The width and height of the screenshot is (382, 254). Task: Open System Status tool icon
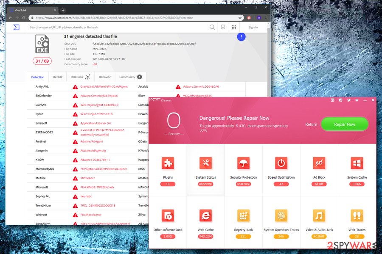tap(205, 163)
